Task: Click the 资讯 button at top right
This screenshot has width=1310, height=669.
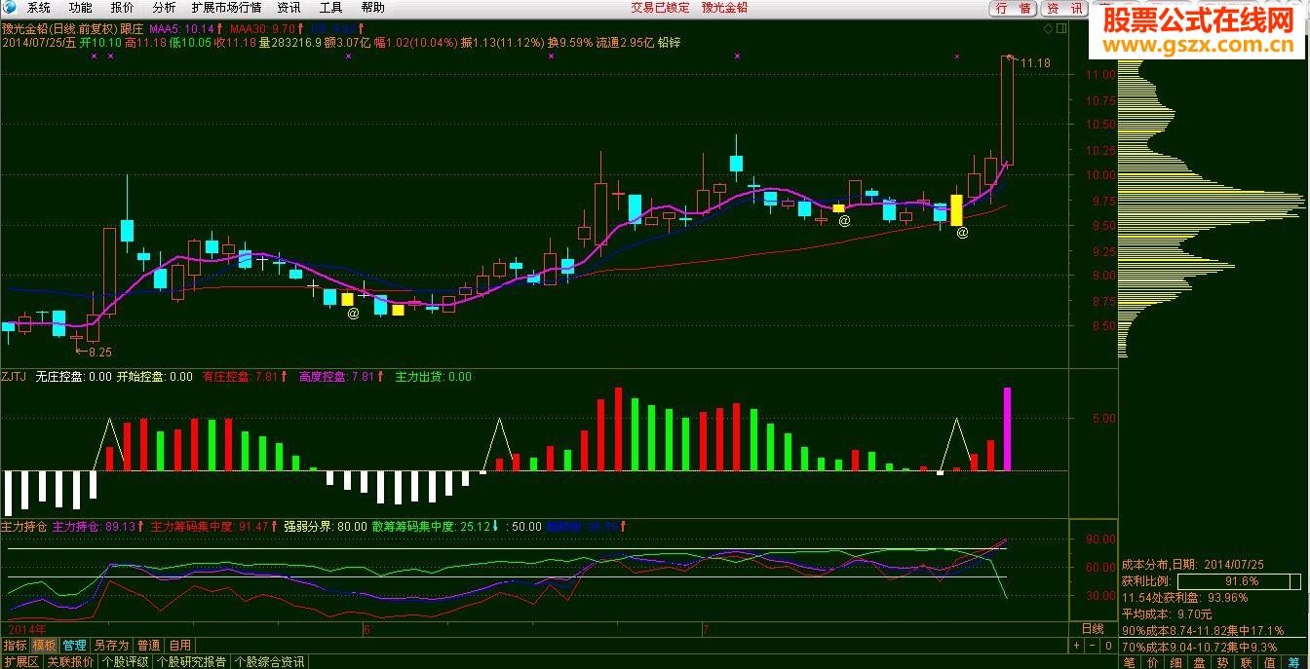Action: pos(1063,8)
